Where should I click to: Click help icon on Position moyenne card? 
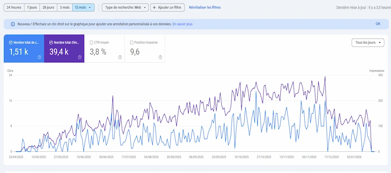tap(160, 57)
